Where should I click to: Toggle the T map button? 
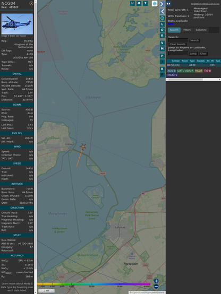146,3
